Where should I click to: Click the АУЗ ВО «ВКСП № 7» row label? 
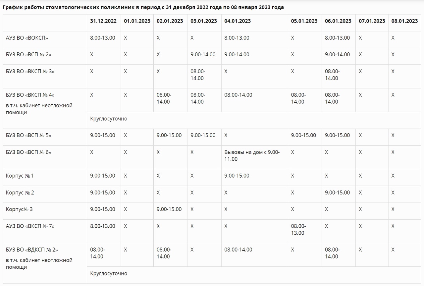coord(30,226)
